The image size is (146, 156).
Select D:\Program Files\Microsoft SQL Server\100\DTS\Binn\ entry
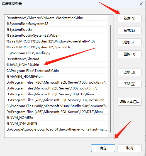coord(57,94)
